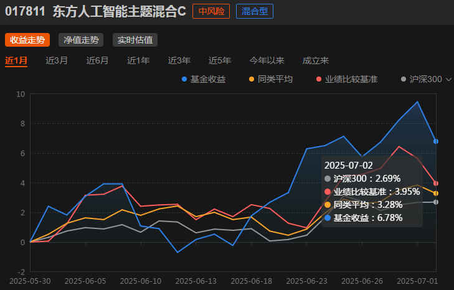
Task: Click the tooltip value 基金收益：6.78%
Action: (x=364, y=218)
